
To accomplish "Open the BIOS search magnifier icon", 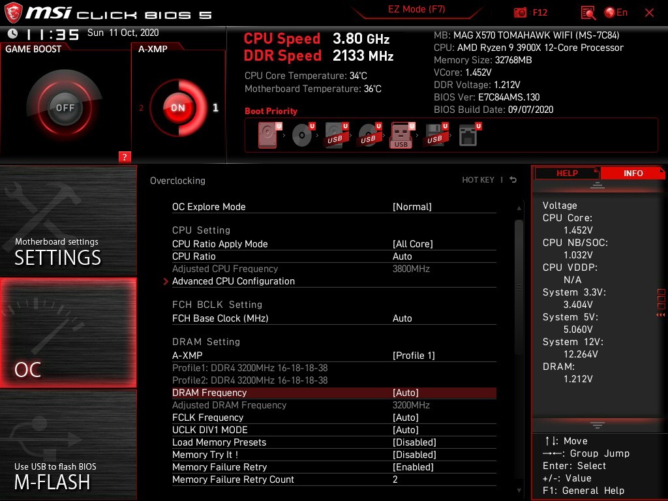I will 588,13.
